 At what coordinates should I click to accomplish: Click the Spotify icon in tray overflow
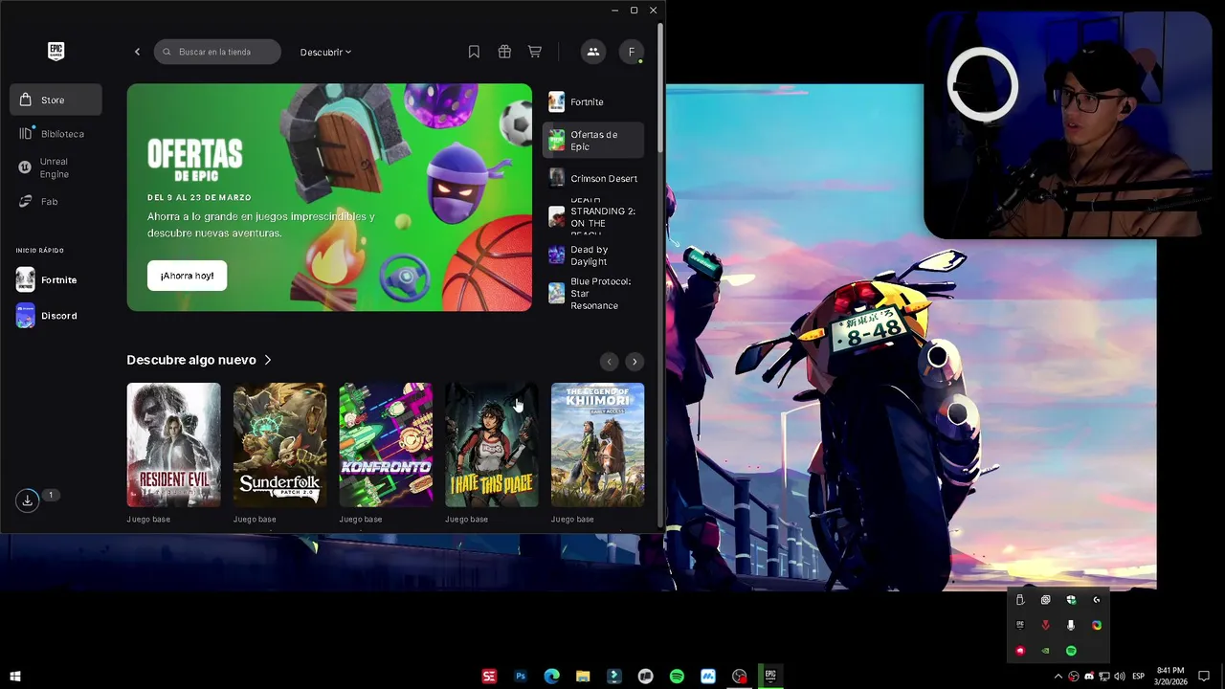coord(1071,651)
